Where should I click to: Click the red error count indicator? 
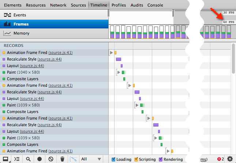click(x=221, y=159)
